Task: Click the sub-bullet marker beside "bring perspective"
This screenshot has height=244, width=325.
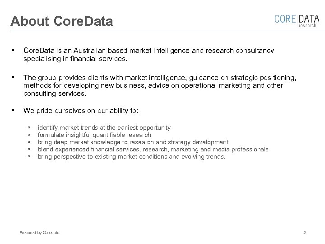Action: 28,157
